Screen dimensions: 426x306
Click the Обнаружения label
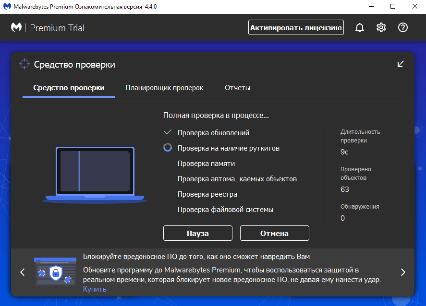tap(360, 207)
